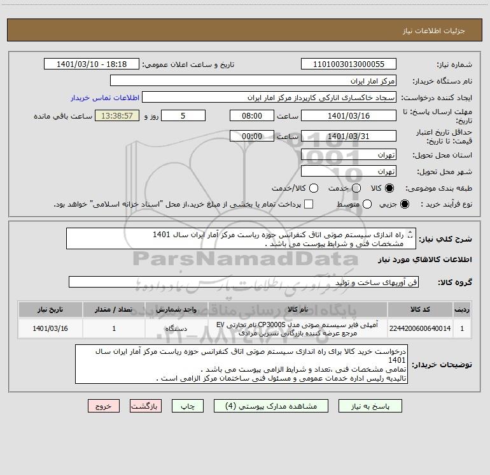Click the چاپ print button
The width and height of the screenshot is (490, 475).
188,406
